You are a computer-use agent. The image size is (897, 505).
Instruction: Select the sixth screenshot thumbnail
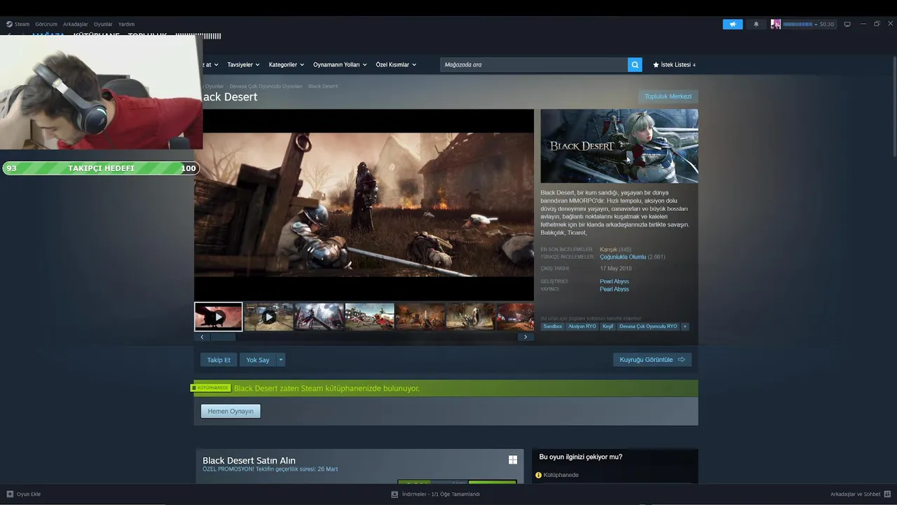471,317
